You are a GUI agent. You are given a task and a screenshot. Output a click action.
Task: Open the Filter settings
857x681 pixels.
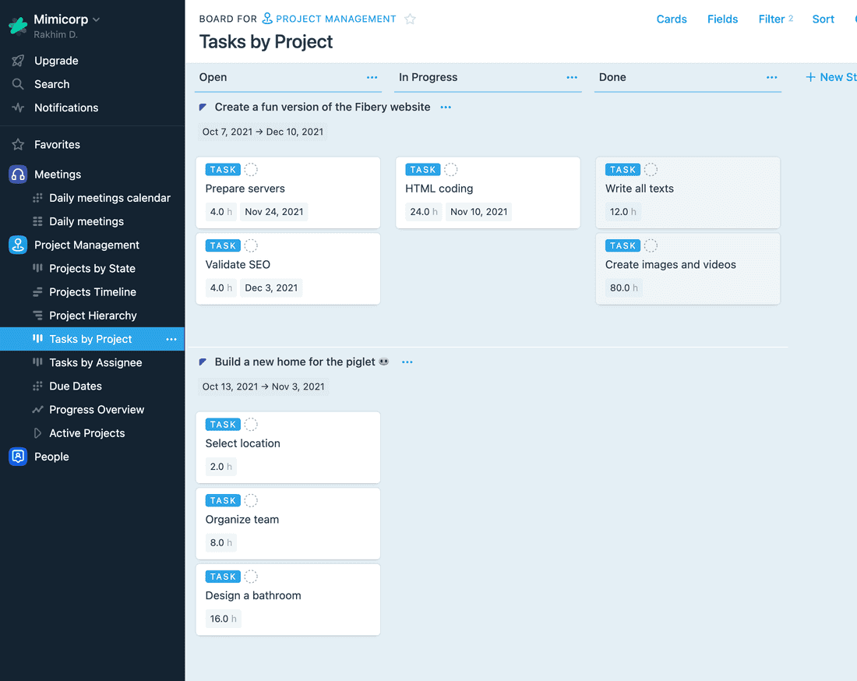pyautogui.click(x=771, y=19)
